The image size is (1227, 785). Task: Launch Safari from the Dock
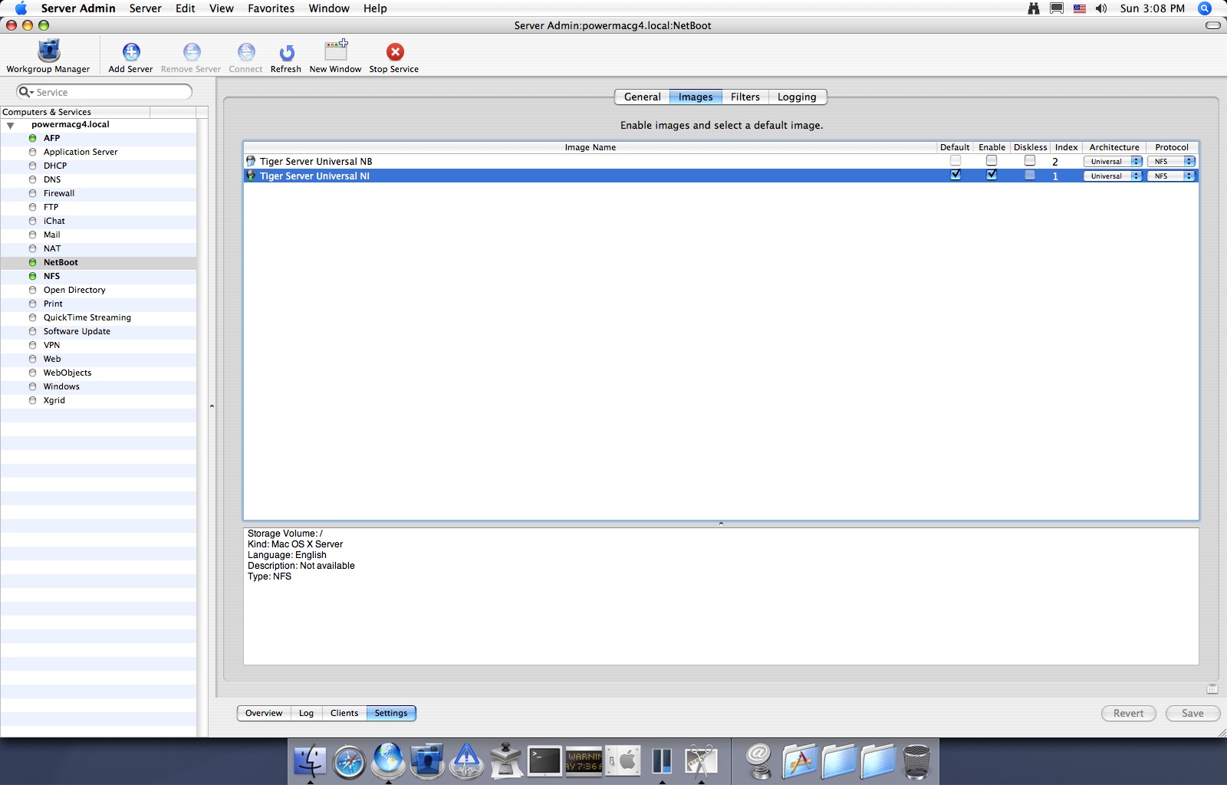pos(349,761)
